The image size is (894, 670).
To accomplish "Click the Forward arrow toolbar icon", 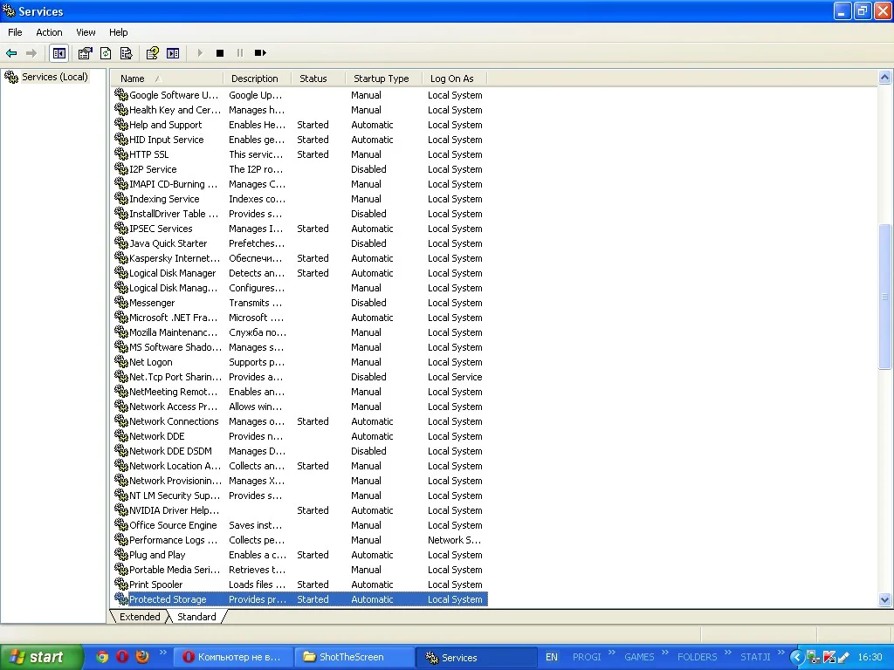I will pos(31,53).
